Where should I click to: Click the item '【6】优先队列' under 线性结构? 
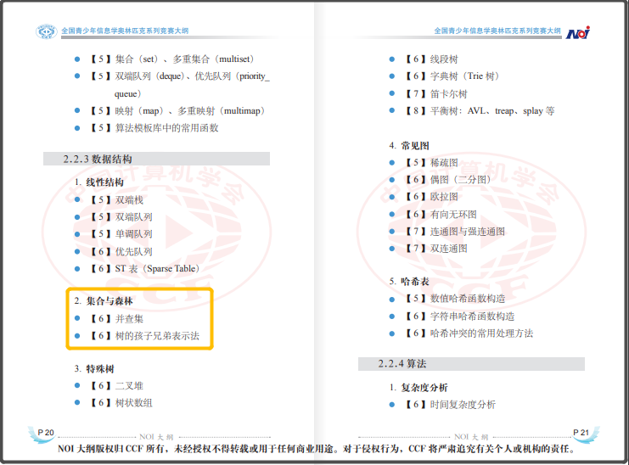121,251
